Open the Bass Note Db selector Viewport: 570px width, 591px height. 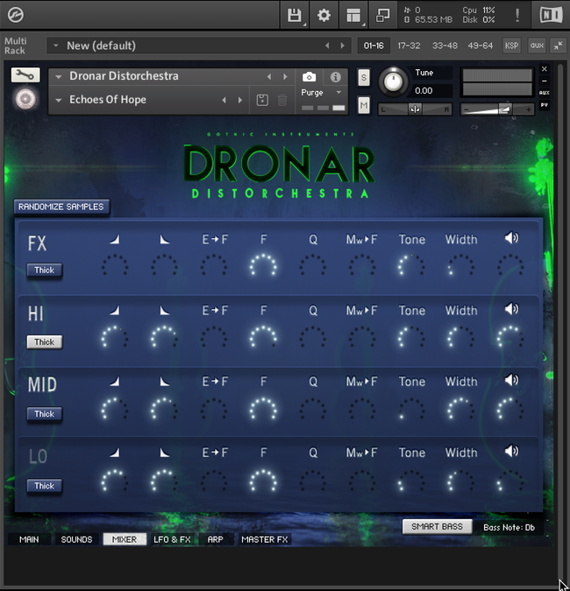point(509,527)
